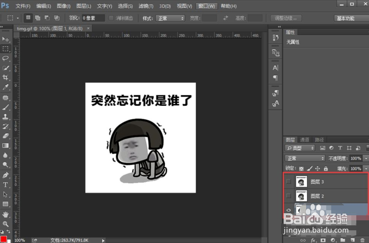Select the Blur tool
369x243 pixels.
click(x=5, y=155)
